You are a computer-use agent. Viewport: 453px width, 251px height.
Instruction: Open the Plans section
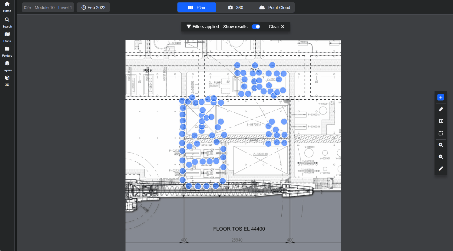[7, 37]
